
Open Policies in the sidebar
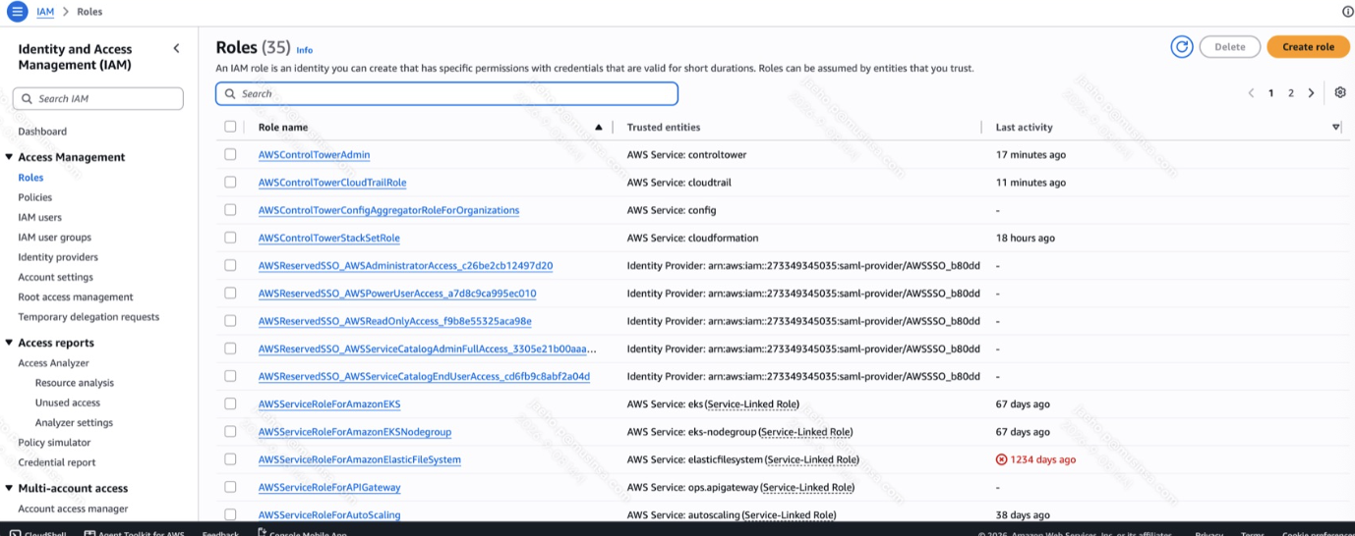[x=35, y=197]
